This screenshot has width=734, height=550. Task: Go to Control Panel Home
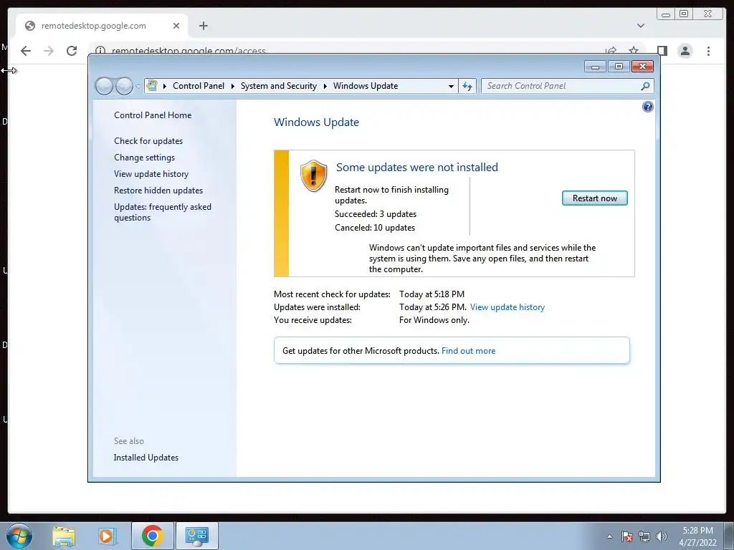click(x=153, y=115)
